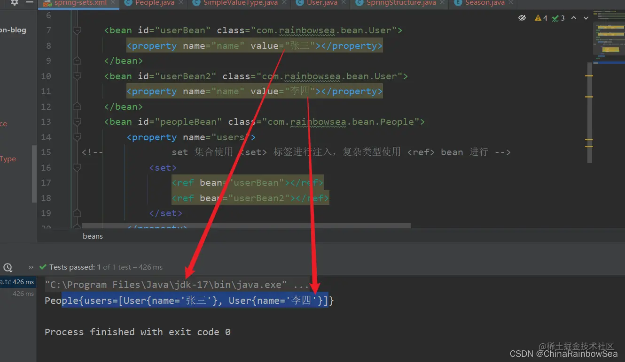Click ref bean="userBean2" on line 18
Image resolution: width=625 pixels, height=362 pixels.
(x=250, y=198)
